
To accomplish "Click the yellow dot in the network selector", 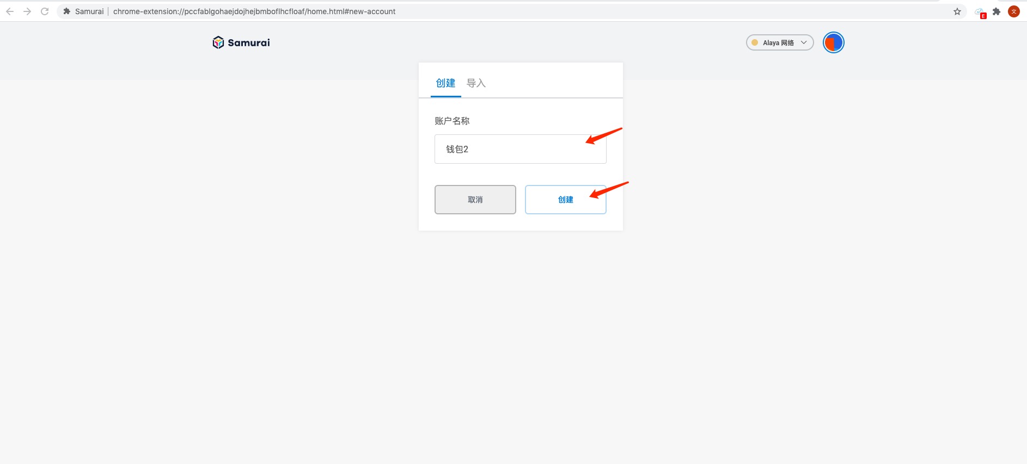I will pos(755,42).
